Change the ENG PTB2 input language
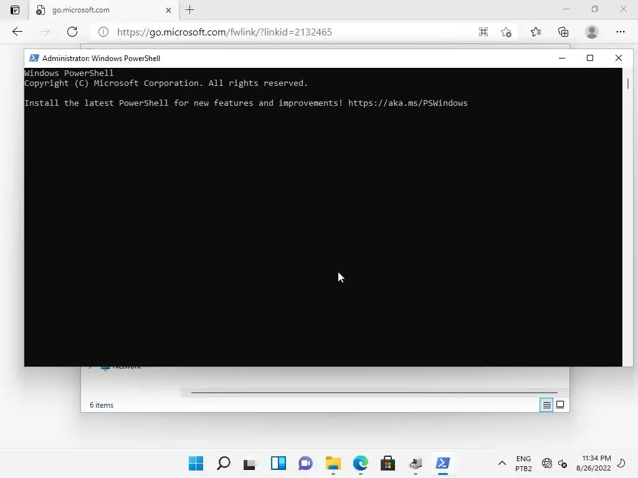 [x=523, y=463]
